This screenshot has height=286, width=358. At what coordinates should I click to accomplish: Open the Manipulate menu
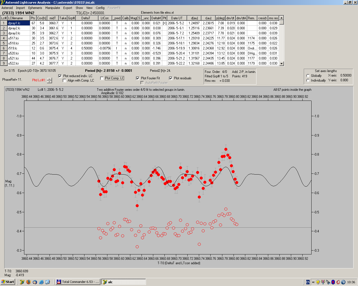[x=53, y=8]
